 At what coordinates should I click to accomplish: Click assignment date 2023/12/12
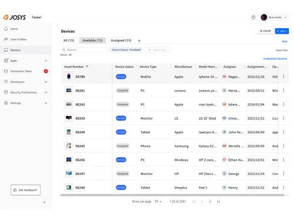[x=256, y=188]
